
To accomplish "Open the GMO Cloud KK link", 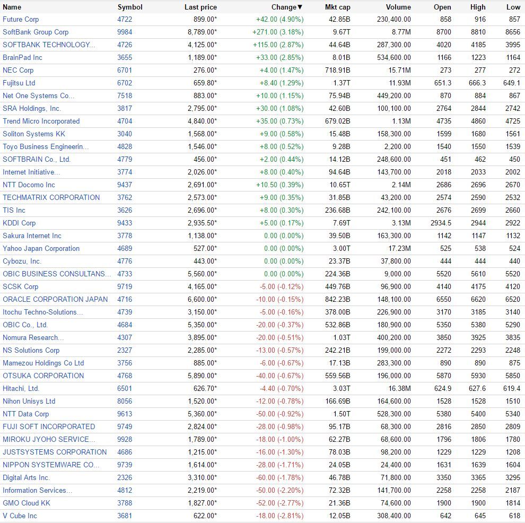I will (27, 503).
